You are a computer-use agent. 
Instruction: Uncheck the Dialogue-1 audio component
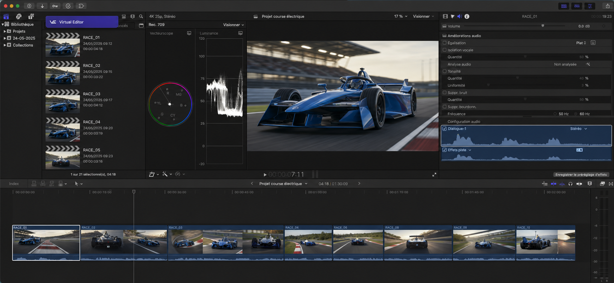(x=444, y=129)
